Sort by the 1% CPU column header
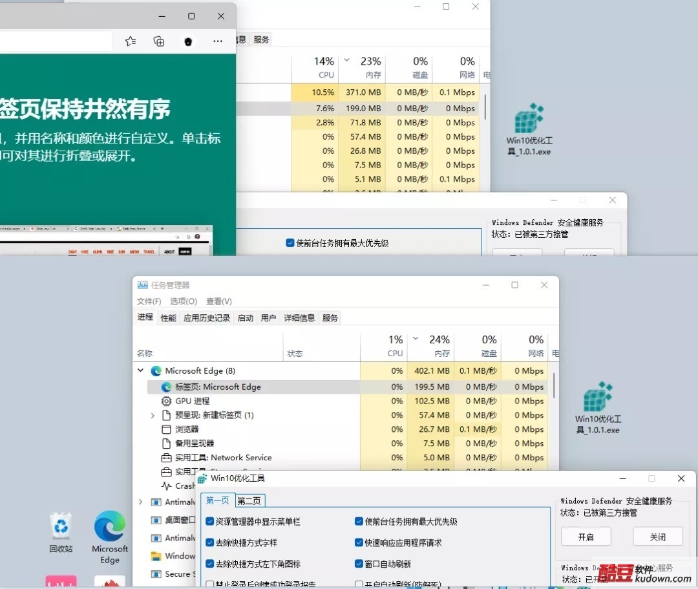 384,347
